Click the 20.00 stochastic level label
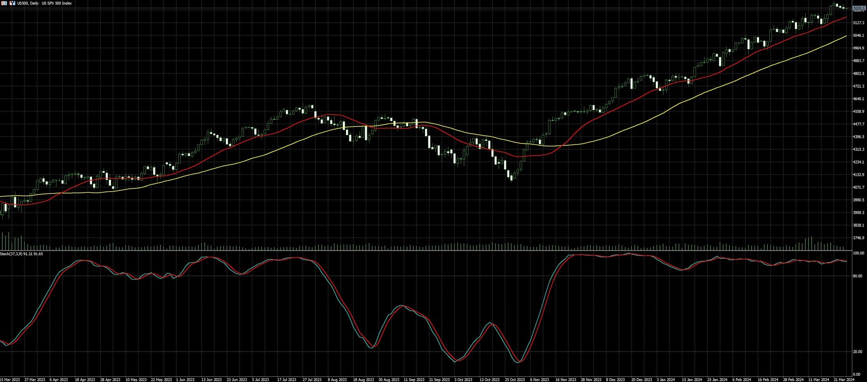The image size is (867, 382). click(858, 352)
